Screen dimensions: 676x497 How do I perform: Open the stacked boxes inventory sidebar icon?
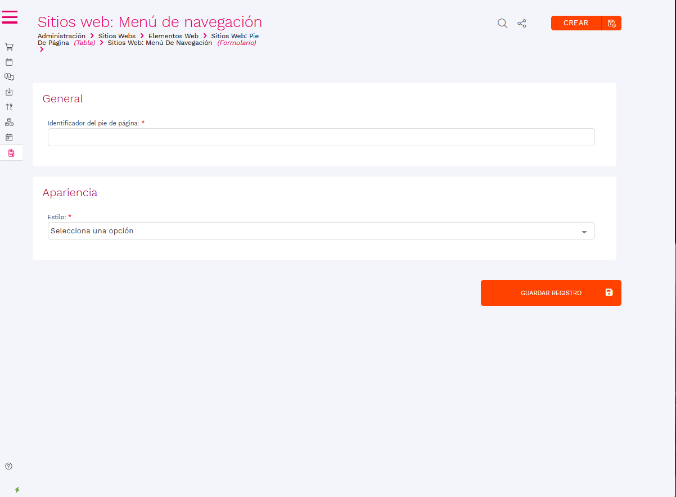coord(9,122)
